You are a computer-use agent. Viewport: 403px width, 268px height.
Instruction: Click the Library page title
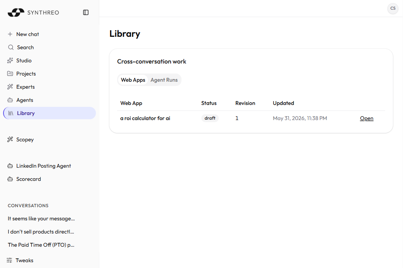pyautogui.click(x=125, y=34)
